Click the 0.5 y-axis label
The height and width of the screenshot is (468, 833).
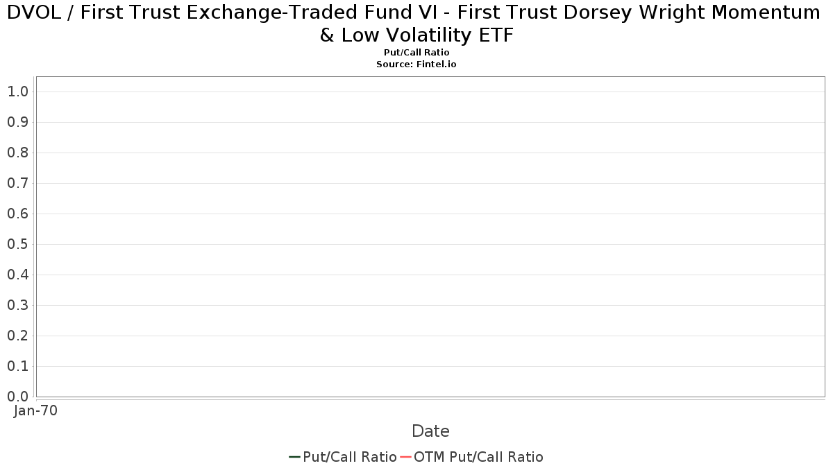coord(18,244)
